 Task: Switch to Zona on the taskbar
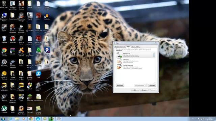tap(38, 119)
